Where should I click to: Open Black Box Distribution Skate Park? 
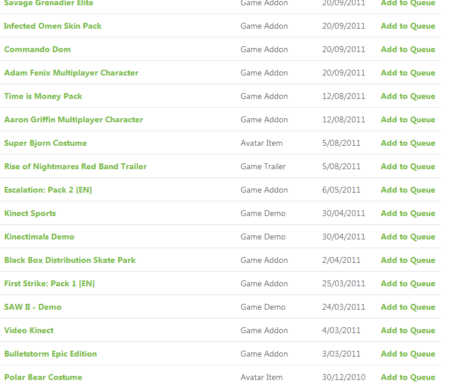pyautogui.click(x=70, y=261)
